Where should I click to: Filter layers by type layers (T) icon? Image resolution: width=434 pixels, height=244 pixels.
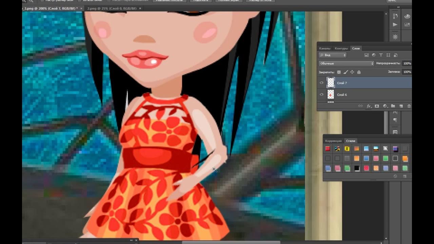coord(381,55)
